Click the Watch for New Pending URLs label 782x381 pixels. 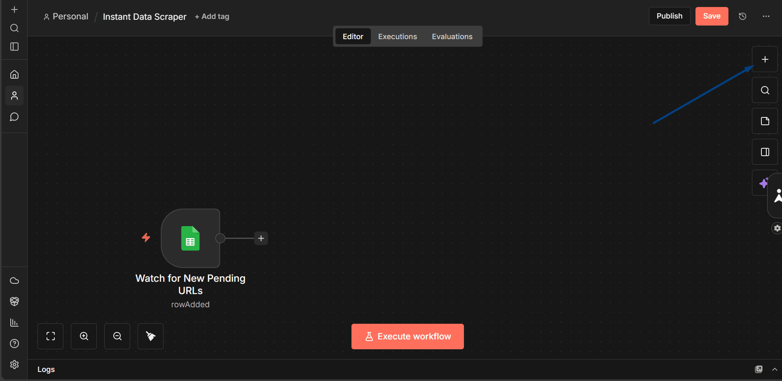pos(190,284)
